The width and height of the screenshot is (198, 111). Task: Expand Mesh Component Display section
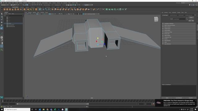(x=179, y=25)
